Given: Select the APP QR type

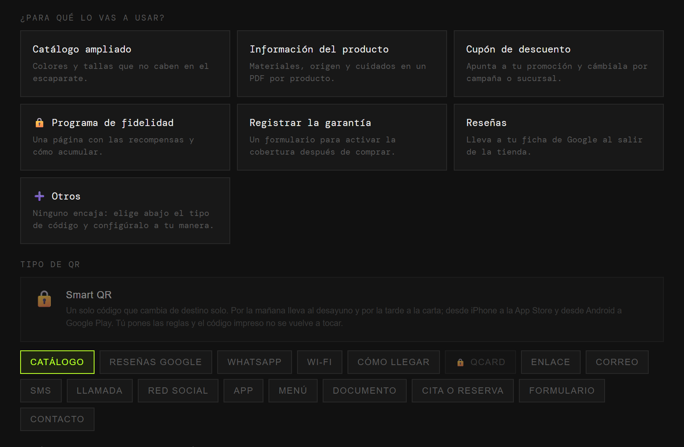Looking at the screenshot, I should tap(244, 391).
